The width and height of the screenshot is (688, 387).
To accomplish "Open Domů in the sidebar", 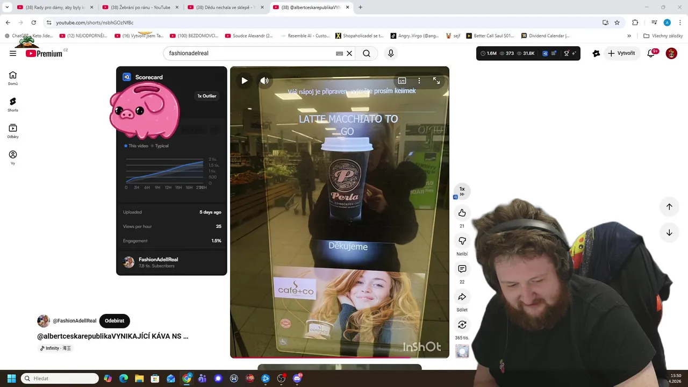I will point(13,78).
